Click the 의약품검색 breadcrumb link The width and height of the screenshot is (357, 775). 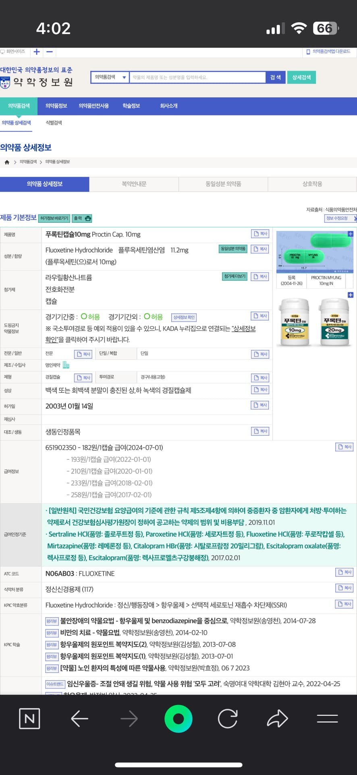28,162
